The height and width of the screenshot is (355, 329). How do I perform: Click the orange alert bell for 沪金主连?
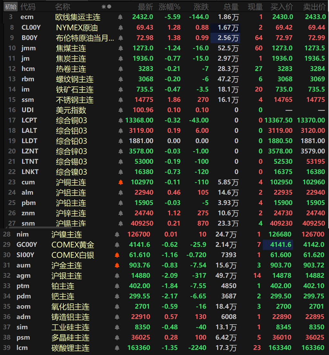click(117, 265)
